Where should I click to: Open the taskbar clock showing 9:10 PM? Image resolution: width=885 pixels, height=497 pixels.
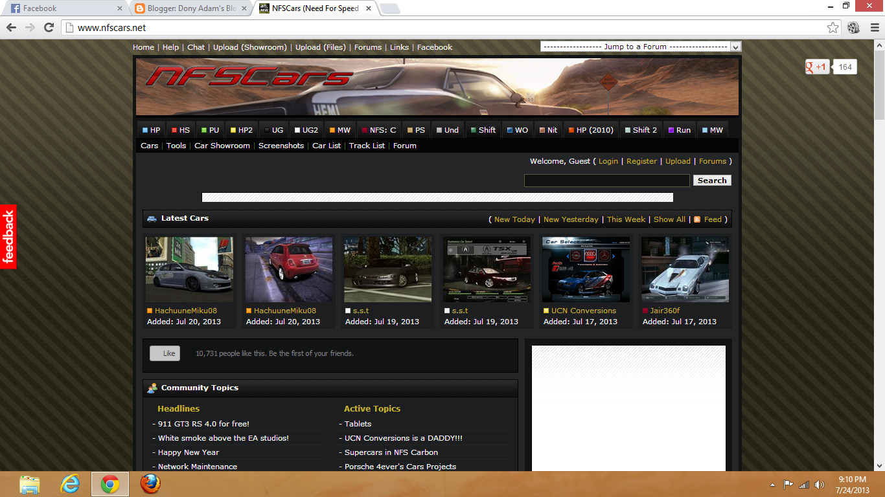click(x=852, y=485)
